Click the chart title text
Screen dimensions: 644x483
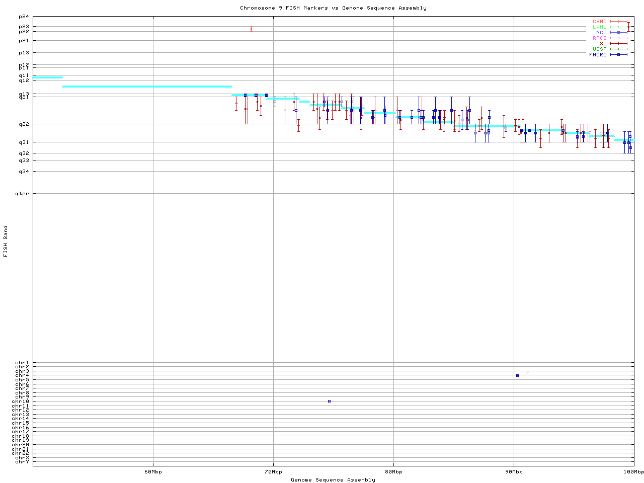coord(333,8)
